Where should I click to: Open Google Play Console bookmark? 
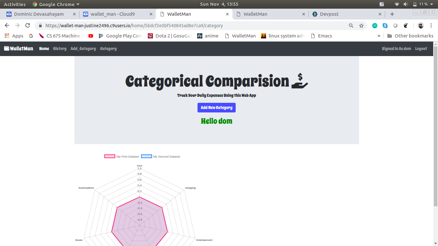[x=120, y=36]
